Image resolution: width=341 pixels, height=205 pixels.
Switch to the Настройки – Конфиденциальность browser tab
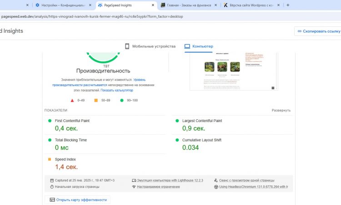click(63, 5)
